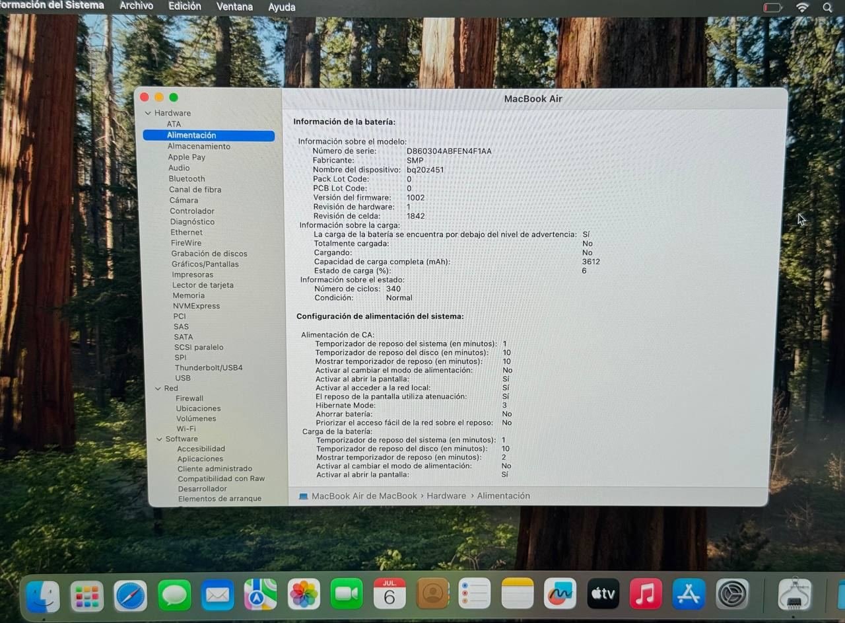
Task: Open the Messages app in the Dock
Action: (174, 595)
